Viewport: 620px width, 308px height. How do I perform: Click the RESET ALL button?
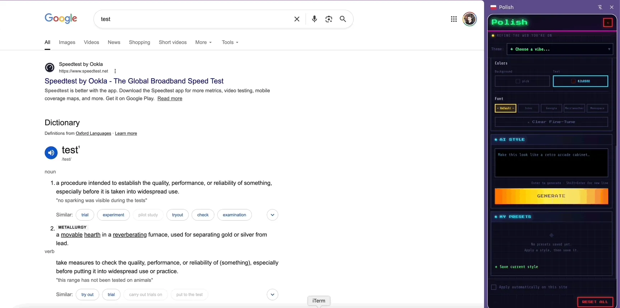coord(595,302)
